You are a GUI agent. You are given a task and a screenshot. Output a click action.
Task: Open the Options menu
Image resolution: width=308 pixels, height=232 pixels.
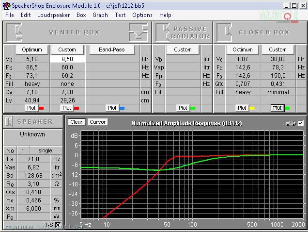click(x=142, y=15)
